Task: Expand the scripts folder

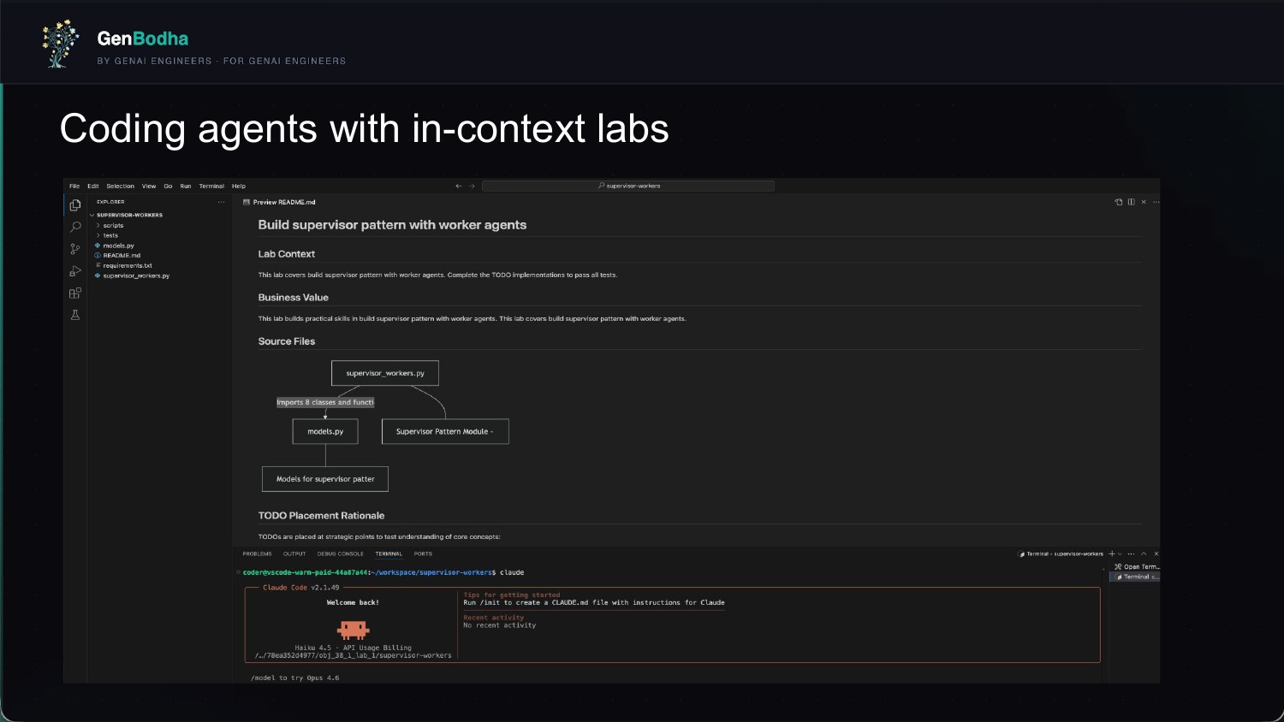Action: 113,226
